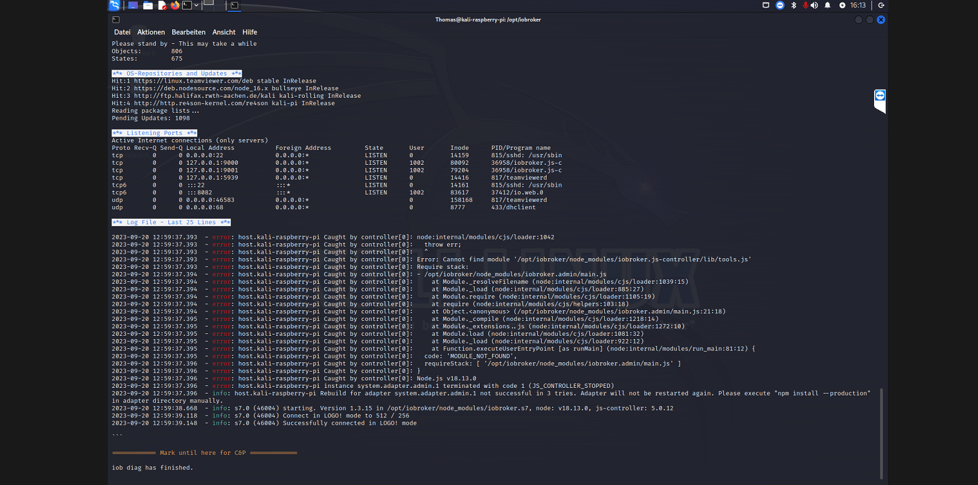Click the 'Pending Updates: 1098' line
Image resolution: width=978 pixels, height=485 pixels.
(150, 118)
